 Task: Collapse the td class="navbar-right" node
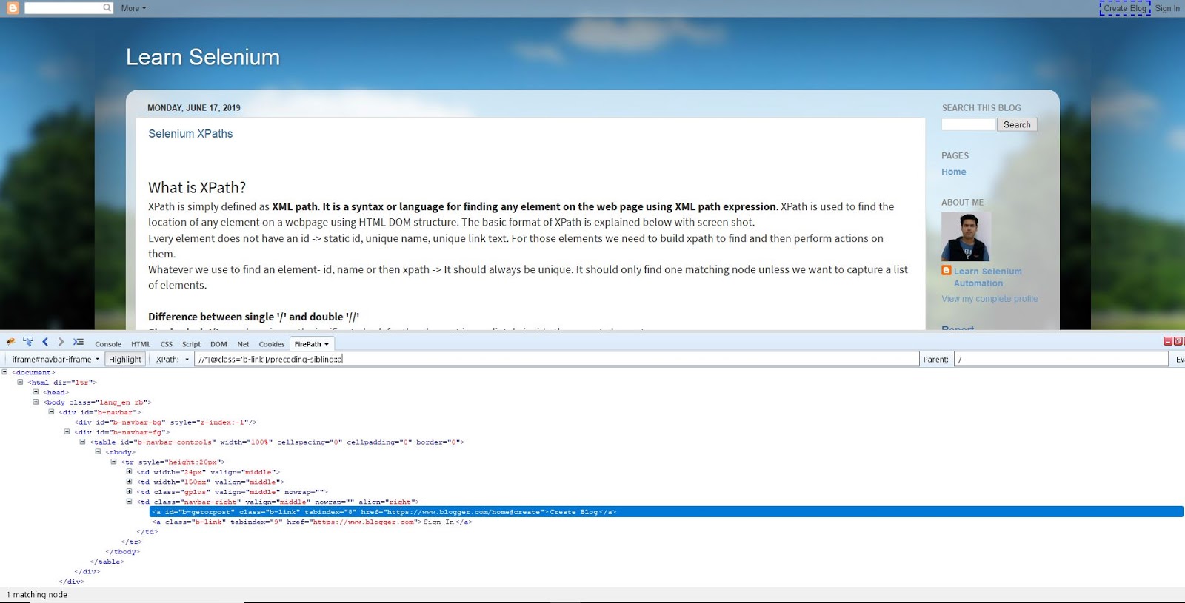(129, 502)
